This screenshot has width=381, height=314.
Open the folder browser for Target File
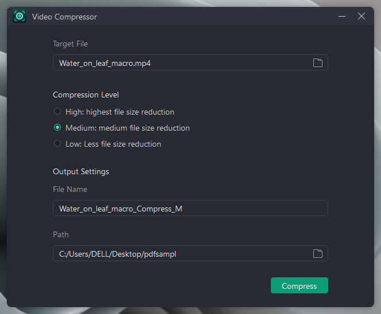tap(317, 62)
